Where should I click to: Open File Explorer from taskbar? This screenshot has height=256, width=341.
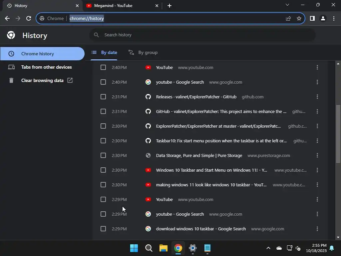(163, 248)
